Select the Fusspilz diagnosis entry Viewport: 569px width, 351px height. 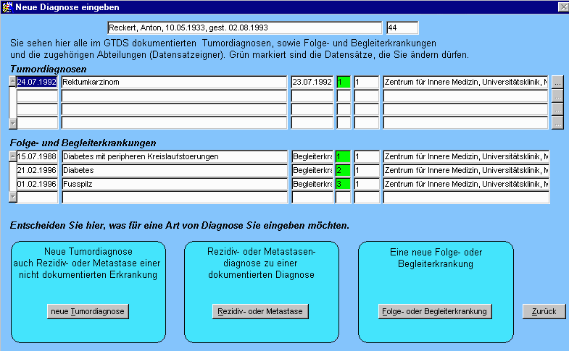(x=174, y=184)
